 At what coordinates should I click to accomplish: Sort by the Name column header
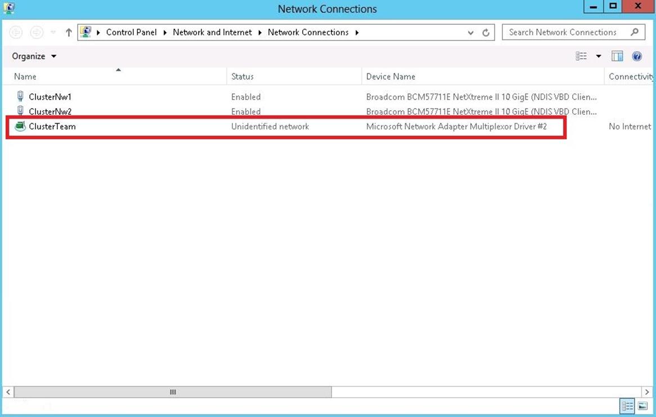point(115,76)
